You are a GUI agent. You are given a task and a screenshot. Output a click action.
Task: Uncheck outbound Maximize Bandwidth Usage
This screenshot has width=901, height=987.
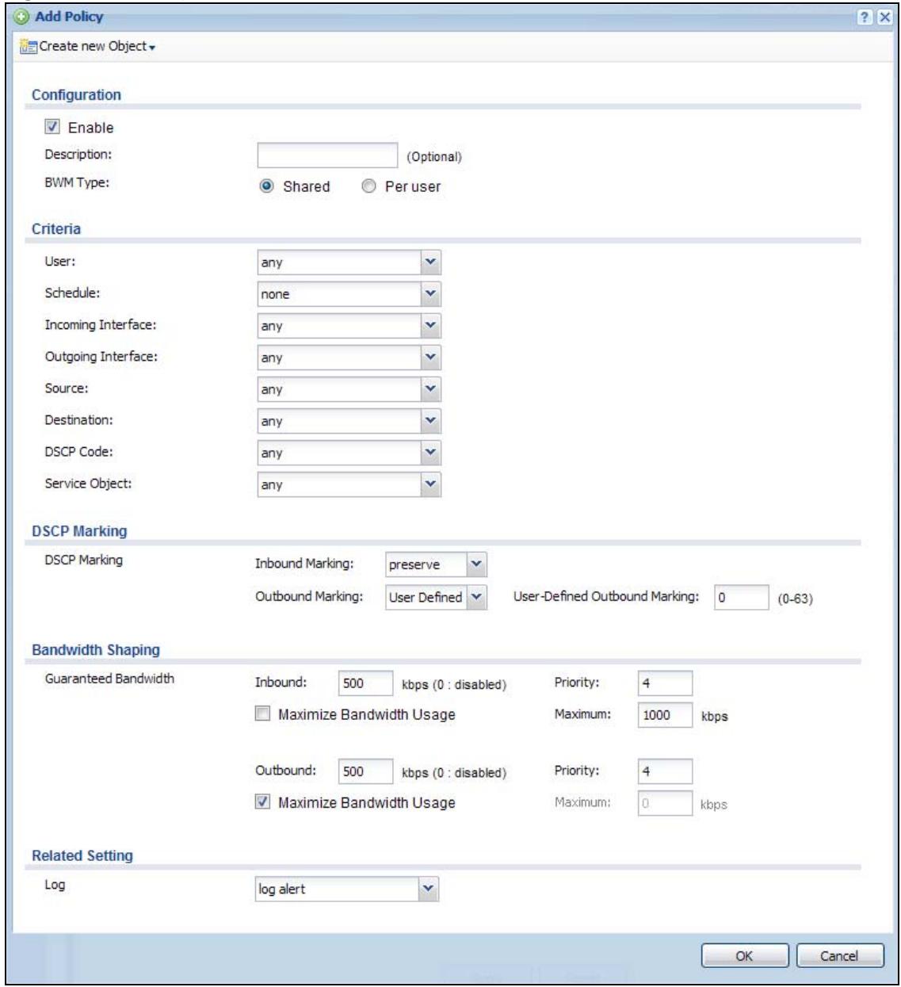pyautogui.click(x=262, y=802)
